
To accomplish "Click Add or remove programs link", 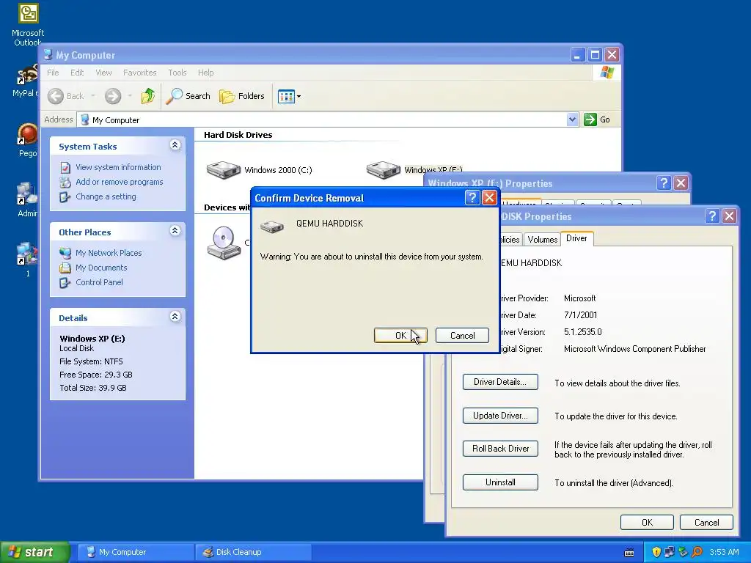I will [120, 182].
